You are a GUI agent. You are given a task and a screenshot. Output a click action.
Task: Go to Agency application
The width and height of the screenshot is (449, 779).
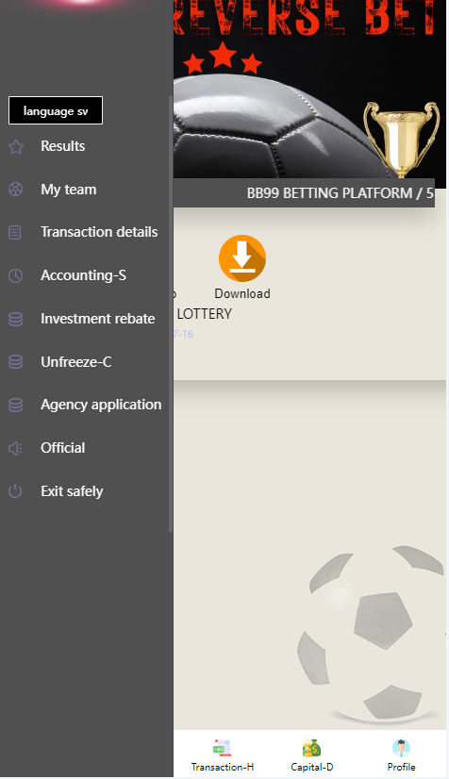101,405
